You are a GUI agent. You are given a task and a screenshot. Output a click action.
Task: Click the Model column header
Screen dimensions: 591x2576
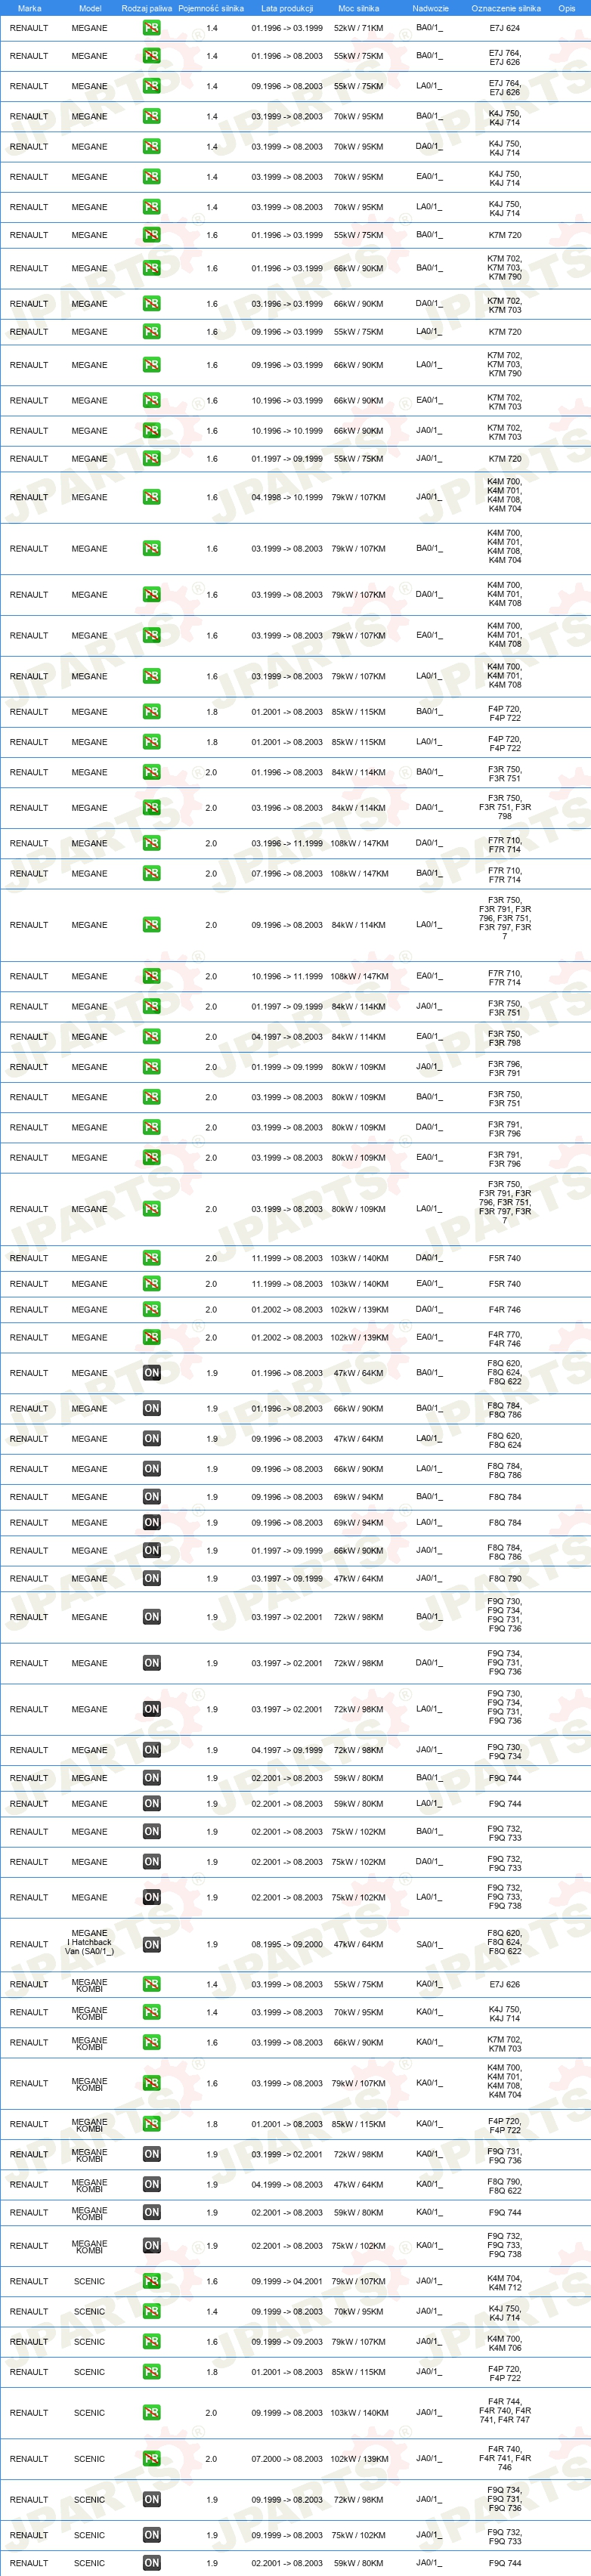tap(90, 8)
